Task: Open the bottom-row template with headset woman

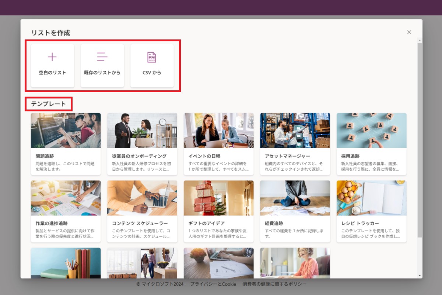Action: (x=295, y=263)
